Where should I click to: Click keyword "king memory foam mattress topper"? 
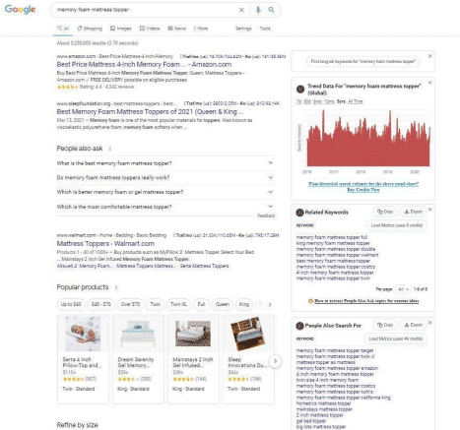click(333, 243)
